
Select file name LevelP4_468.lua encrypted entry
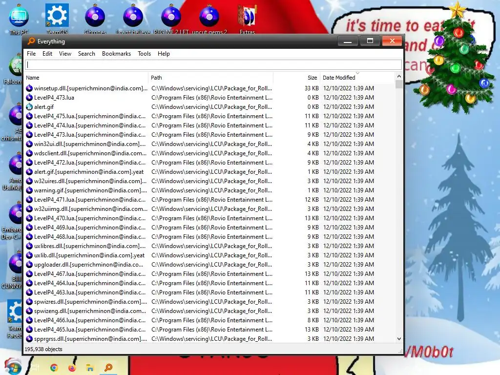pos(90,237)
